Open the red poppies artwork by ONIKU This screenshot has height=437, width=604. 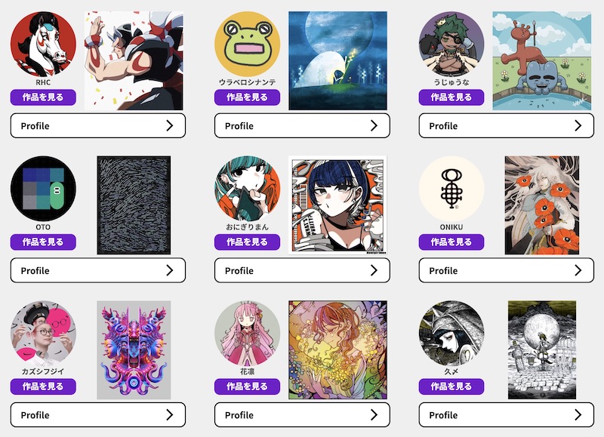click(542, 205)
